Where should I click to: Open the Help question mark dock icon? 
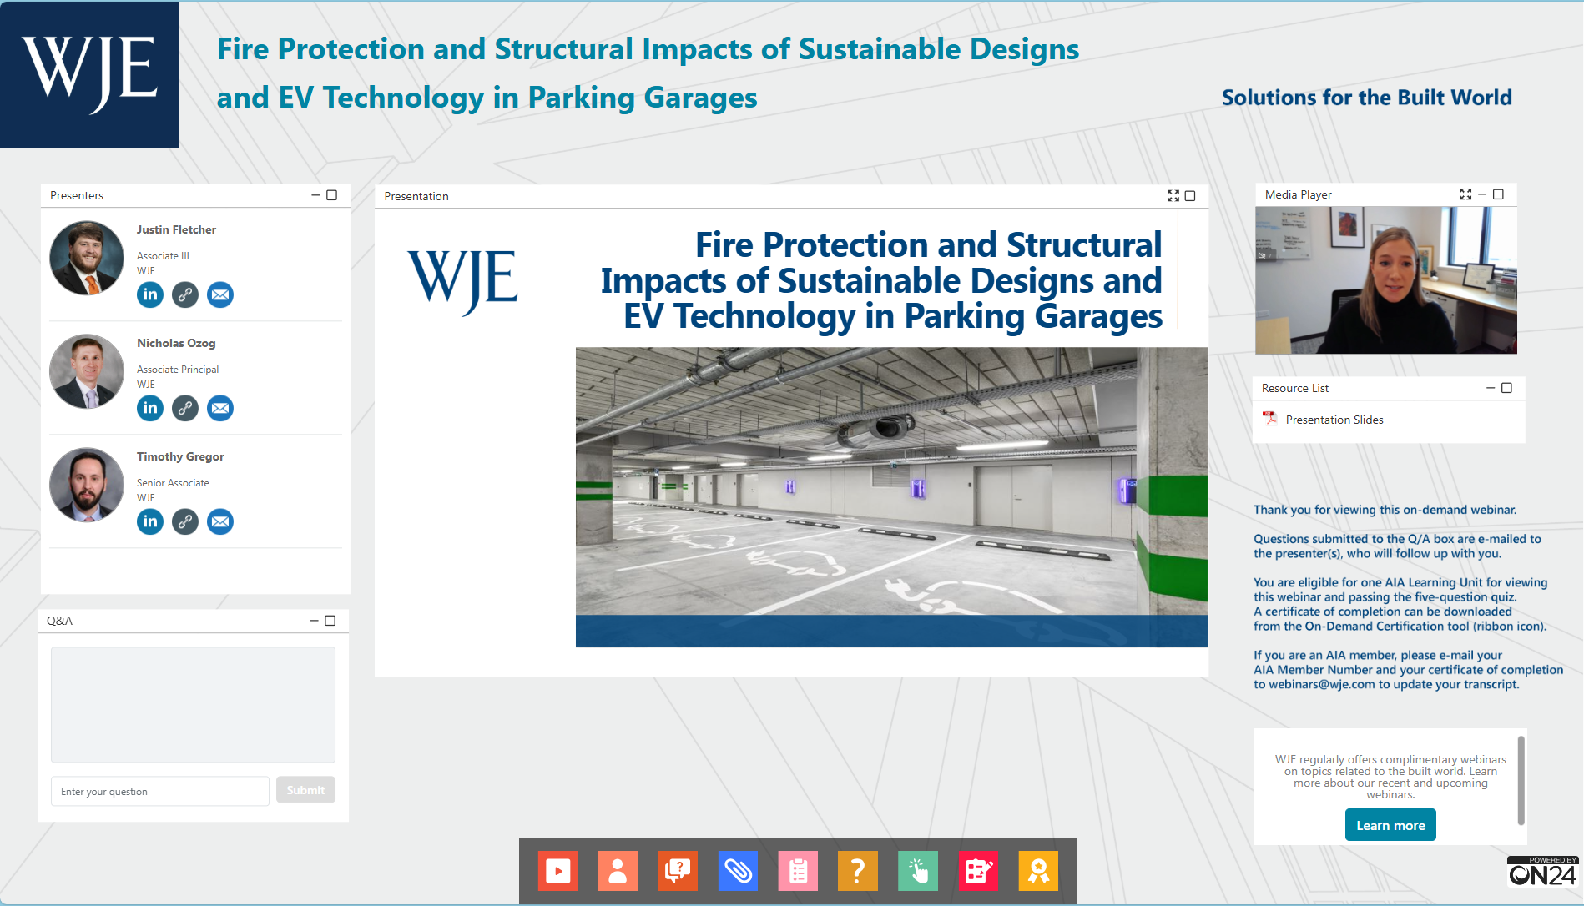point(858,871)
